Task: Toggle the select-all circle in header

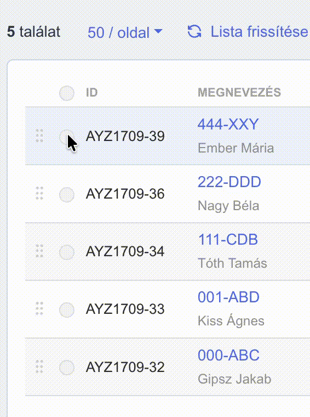Action: (x=67, y=93)
